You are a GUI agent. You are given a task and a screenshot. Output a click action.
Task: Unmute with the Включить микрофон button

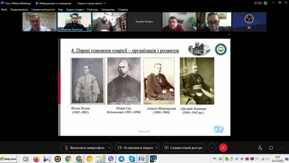coord(84,148)
